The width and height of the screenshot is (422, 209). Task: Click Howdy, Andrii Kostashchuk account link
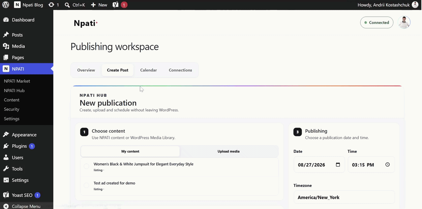[x=384, y=5]
